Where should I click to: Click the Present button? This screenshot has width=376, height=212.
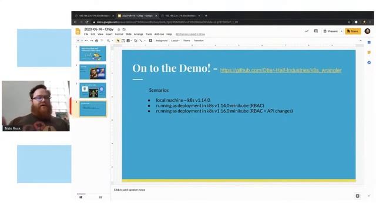point(330,31)
